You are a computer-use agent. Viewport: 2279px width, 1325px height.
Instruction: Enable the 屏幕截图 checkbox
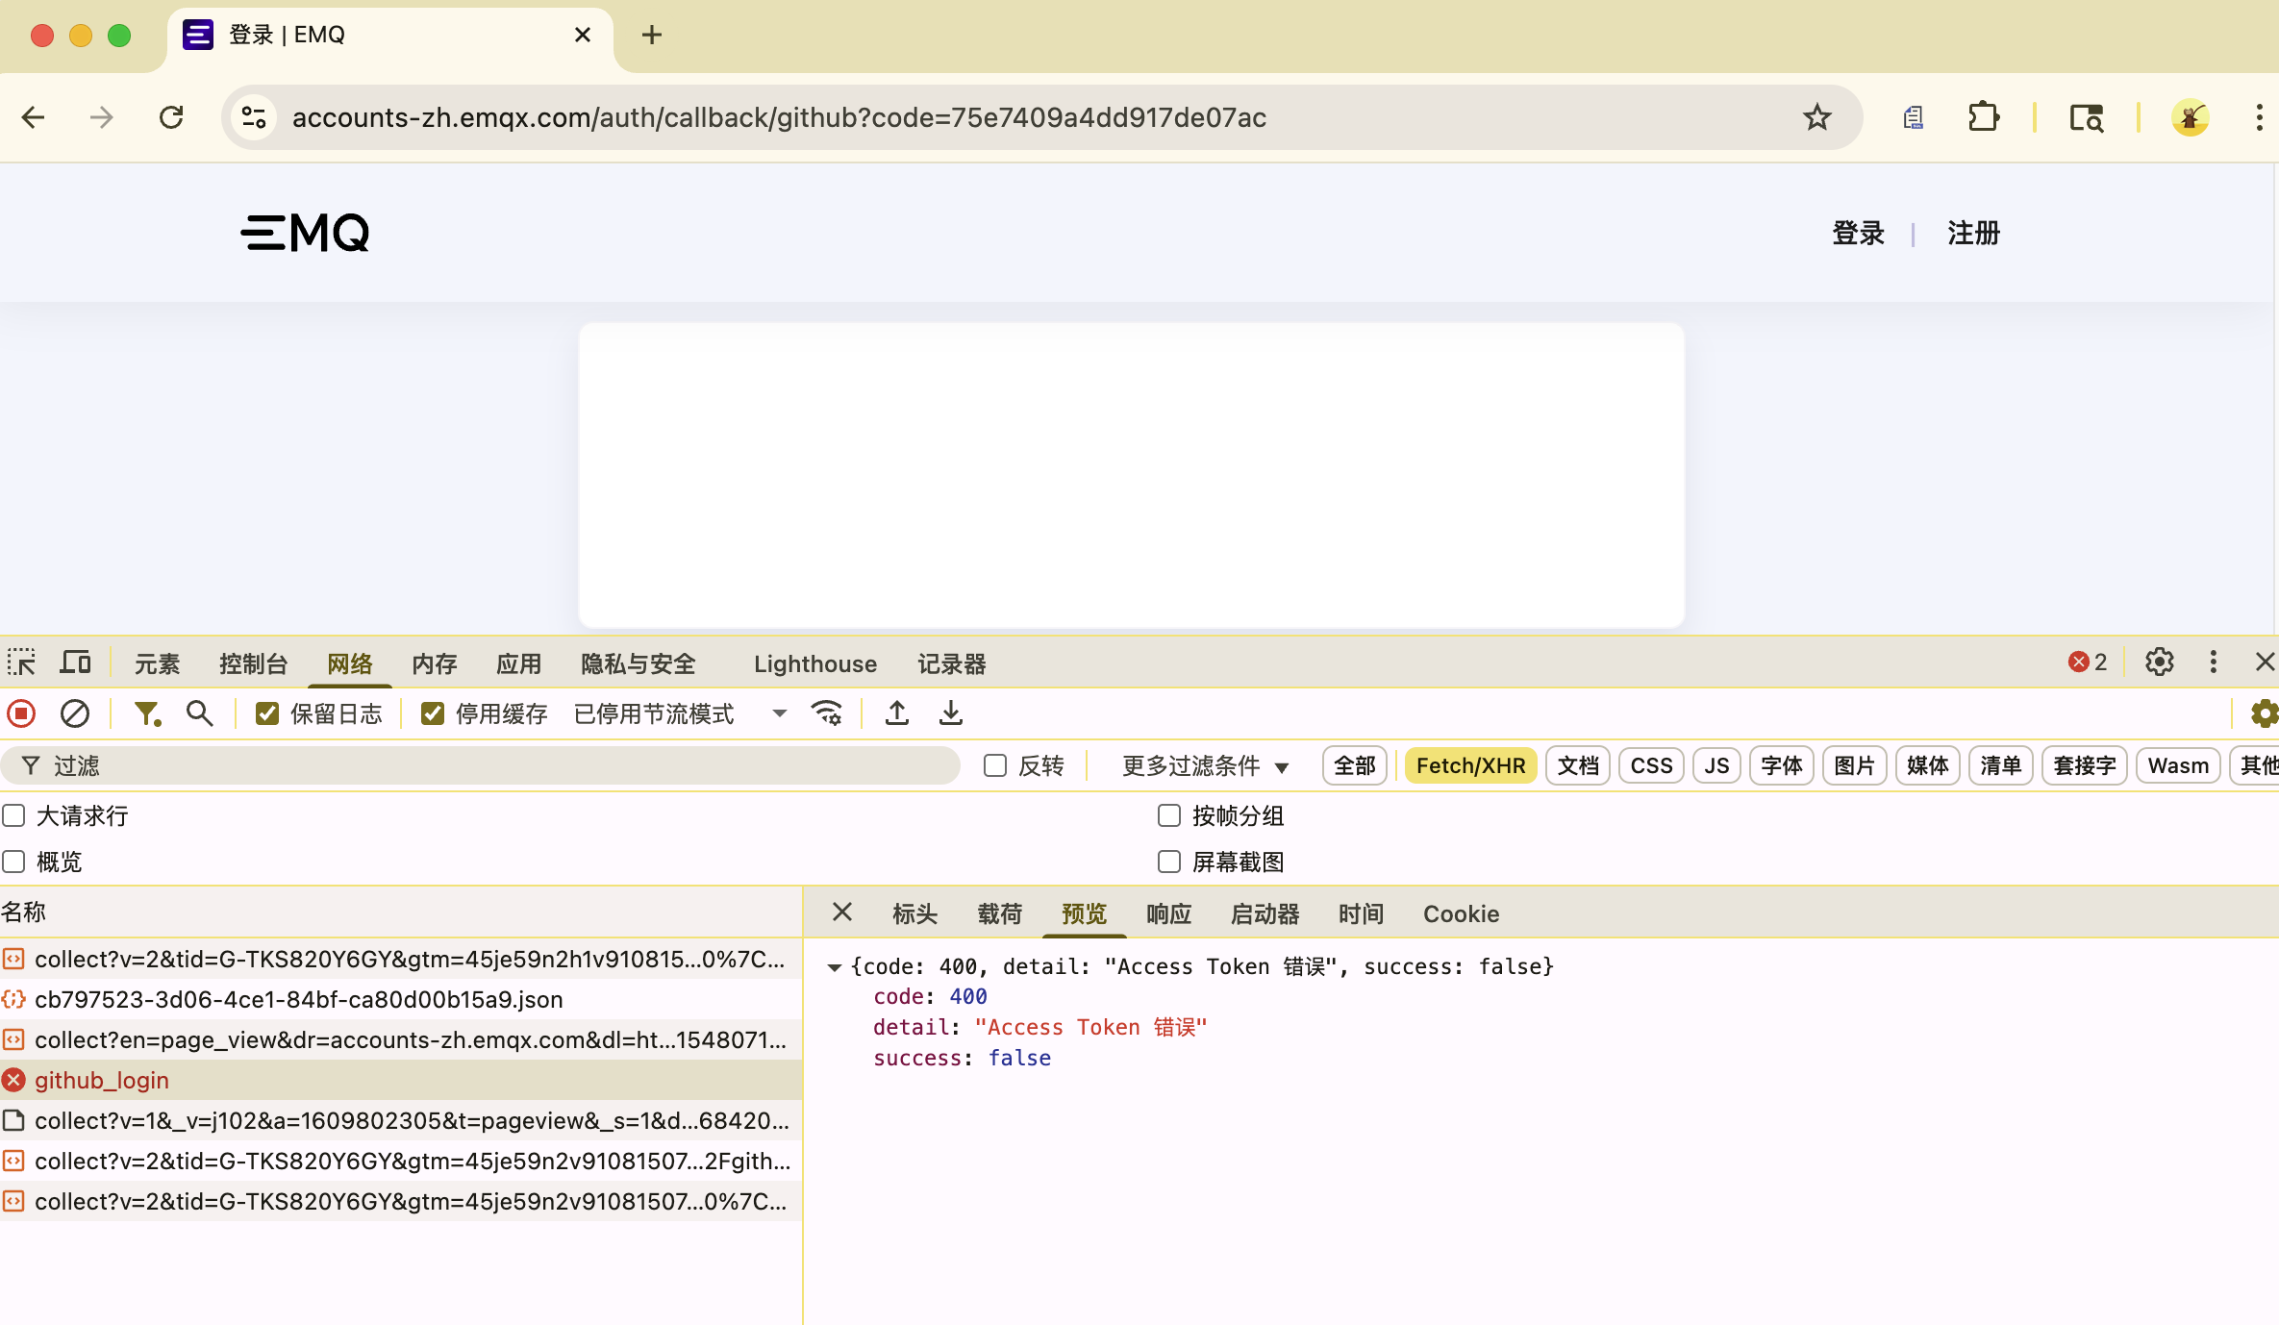(1169, 862)
